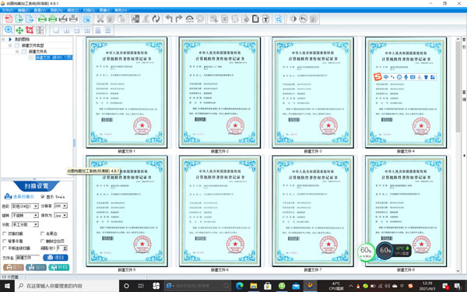Undo with the left curved arrow icon

[169, 19]
